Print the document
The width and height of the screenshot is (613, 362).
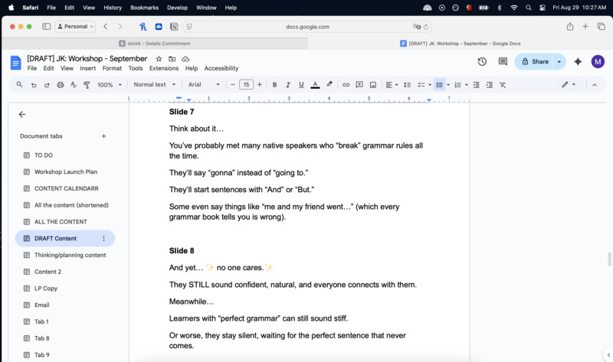tap(61, 85)
